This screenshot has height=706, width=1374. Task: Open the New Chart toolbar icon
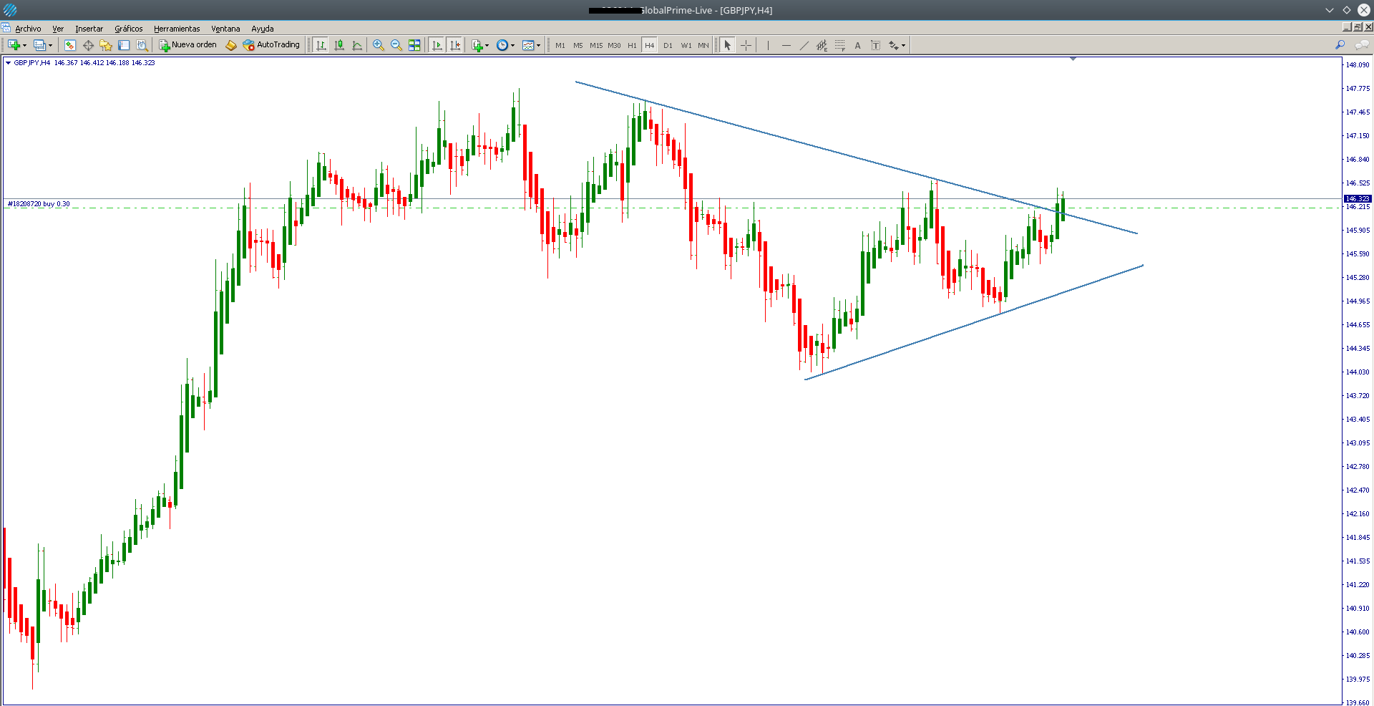tap(14, 45)
